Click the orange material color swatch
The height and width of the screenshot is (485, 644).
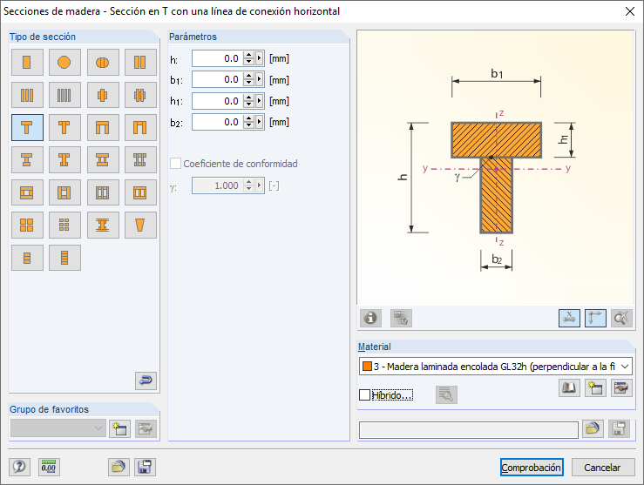click(x=367, y=366)
